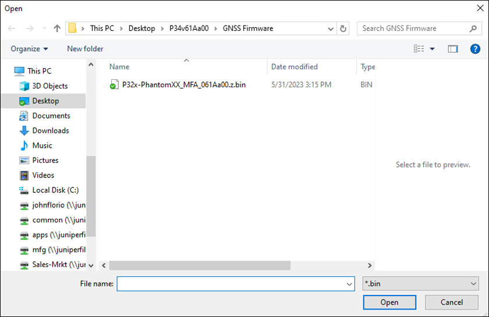Select the P32x-PhantomXX_MFA_061Aa00.z.bin file
This screenshot has width=489, height=317.
[x=183, y=85]
